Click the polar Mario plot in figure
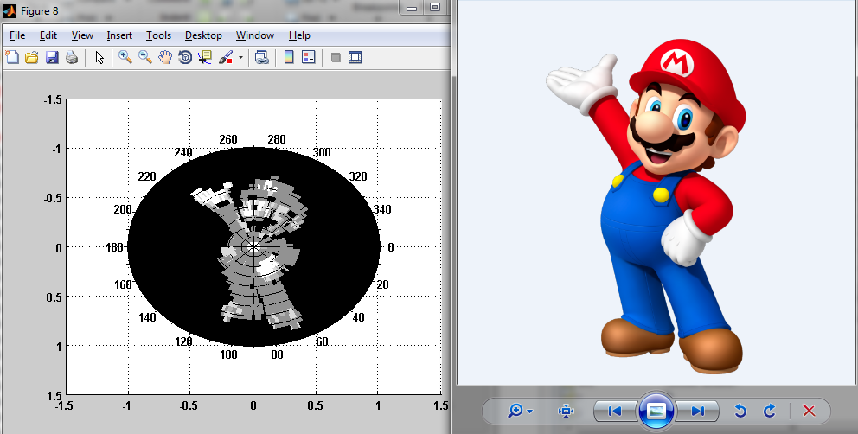This screenshot has height=434, width=858. [x=253, y=247]
